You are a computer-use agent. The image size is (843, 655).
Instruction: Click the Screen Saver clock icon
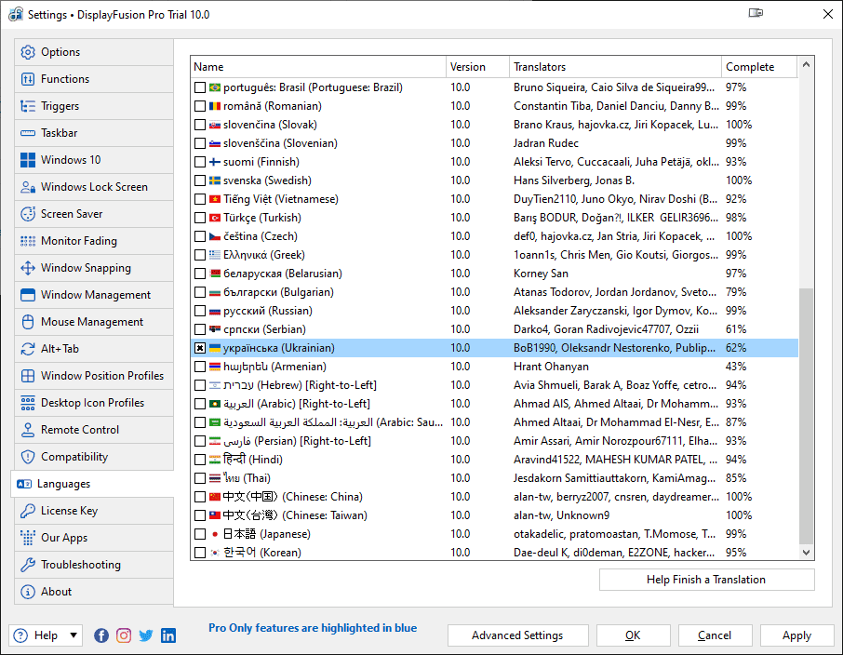(27, 213)
